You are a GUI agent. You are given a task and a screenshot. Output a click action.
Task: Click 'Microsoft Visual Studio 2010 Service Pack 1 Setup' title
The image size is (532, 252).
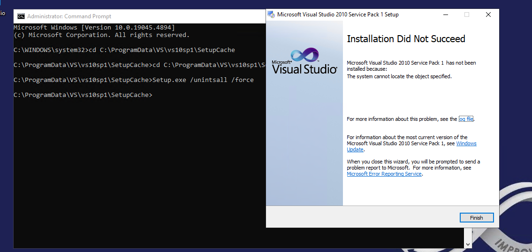pyautogui.click(x=338, y=15)
